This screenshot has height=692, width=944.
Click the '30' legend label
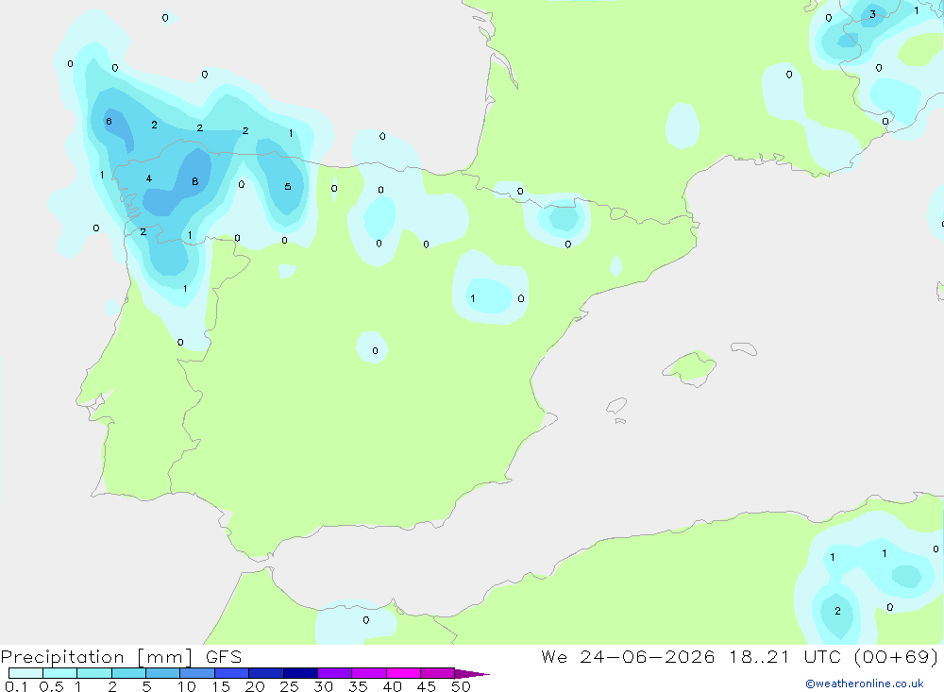[324, 686]
